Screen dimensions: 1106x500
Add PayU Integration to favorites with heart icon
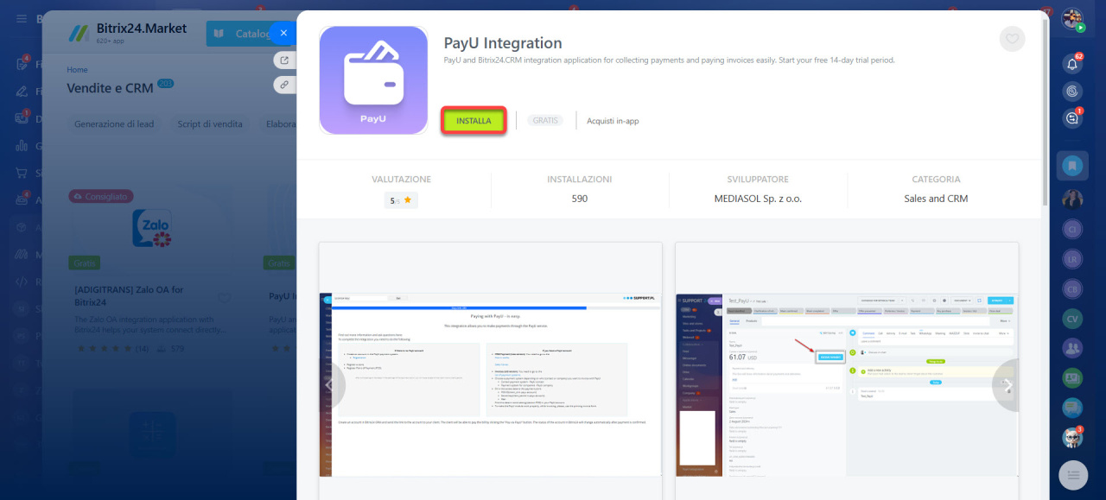pyautogui.click(x=1012, y=39)
